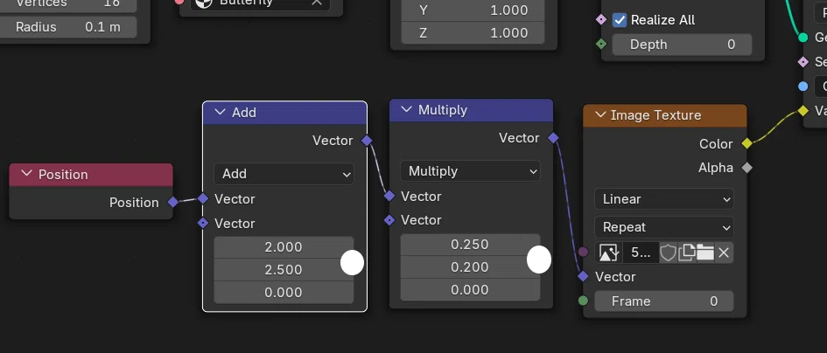Toggle the Realize All checkbox

click(x=620, y=20)
